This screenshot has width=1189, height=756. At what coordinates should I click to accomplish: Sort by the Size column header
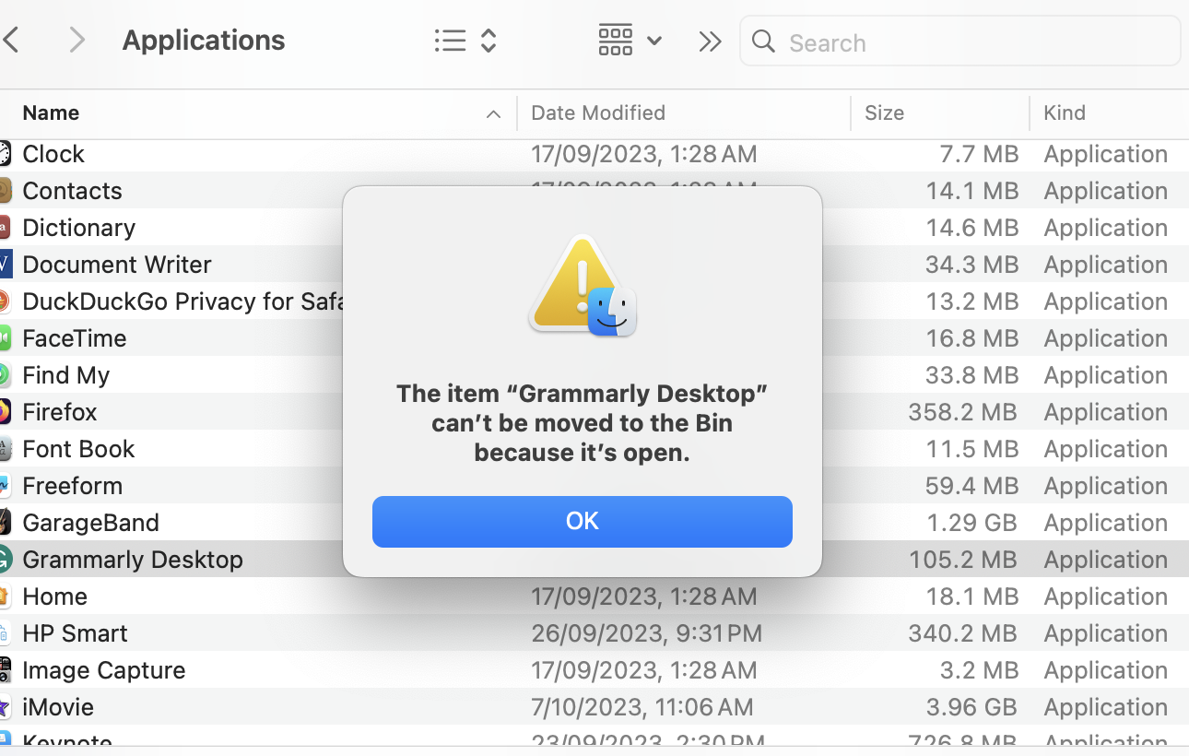coord(884,113)
